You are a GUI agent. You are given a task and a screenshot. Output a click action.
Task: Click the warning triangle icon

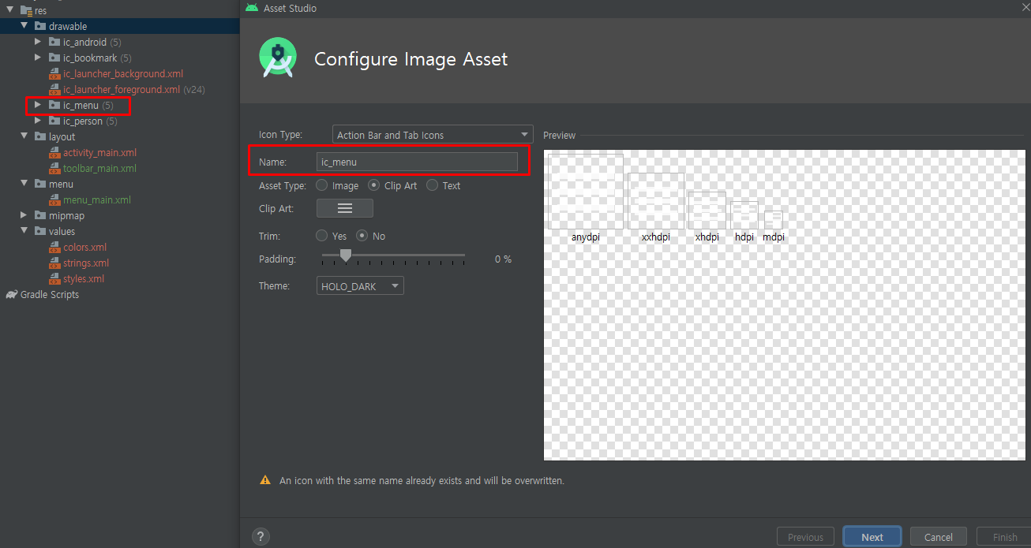(265, 480)
